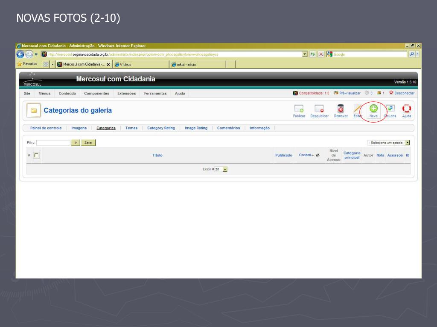Toggle the select-all checkbox in table header
Viewport: 437px width, 327px height.
(x=36, y=155)
